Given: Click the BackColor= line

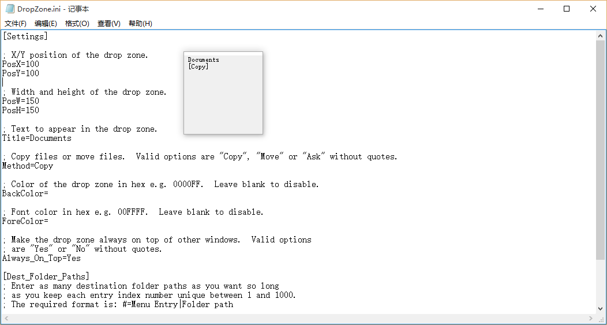Looking at the screenshot, I should [x=25, y=194].
